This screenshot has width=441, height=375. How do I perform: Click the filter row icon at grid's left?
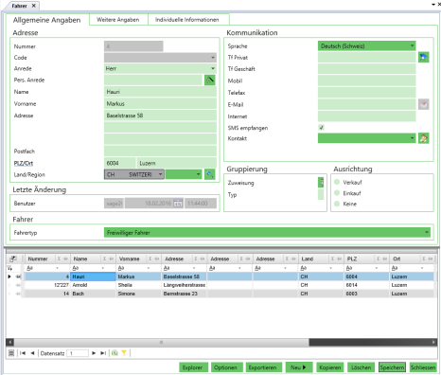[9, 268]
